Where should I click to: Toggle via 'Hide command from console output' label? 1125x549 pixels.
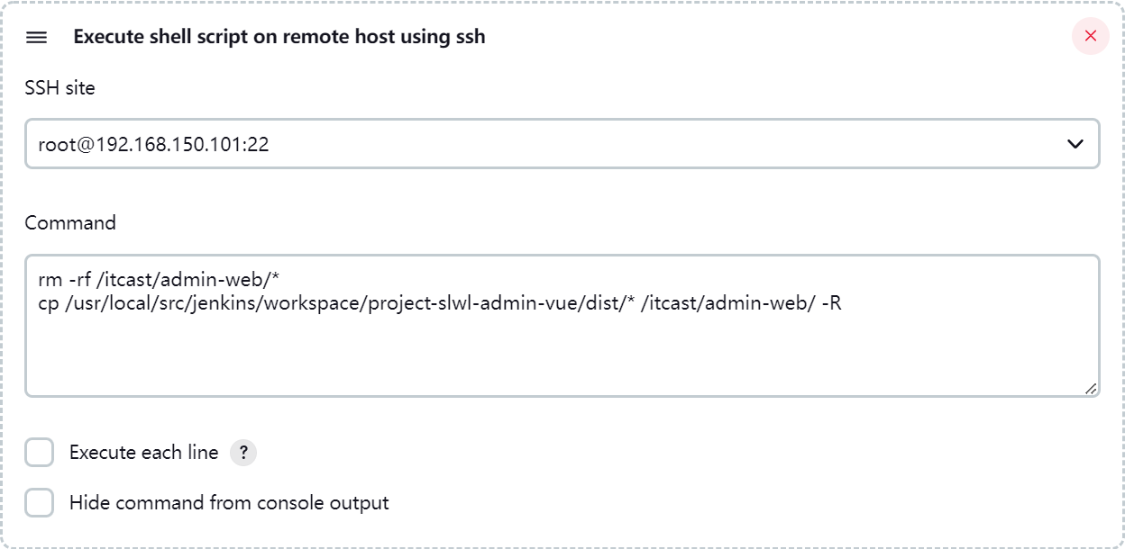tap(229, 502)
